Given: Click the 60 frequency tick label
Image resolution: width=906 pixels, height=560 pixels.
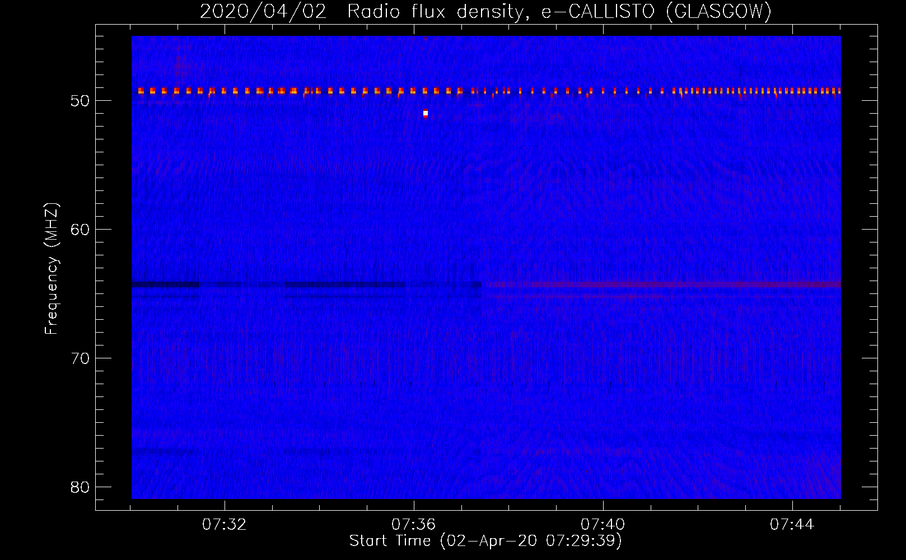Looking at the screenshot, I should (x=80, y=230).
